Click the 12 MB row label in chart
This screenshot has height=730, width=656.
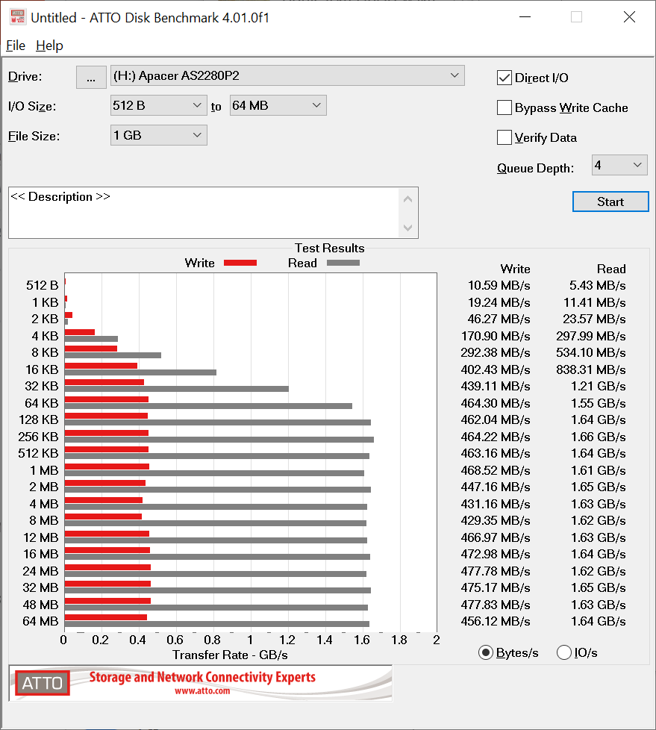point(41,537)
